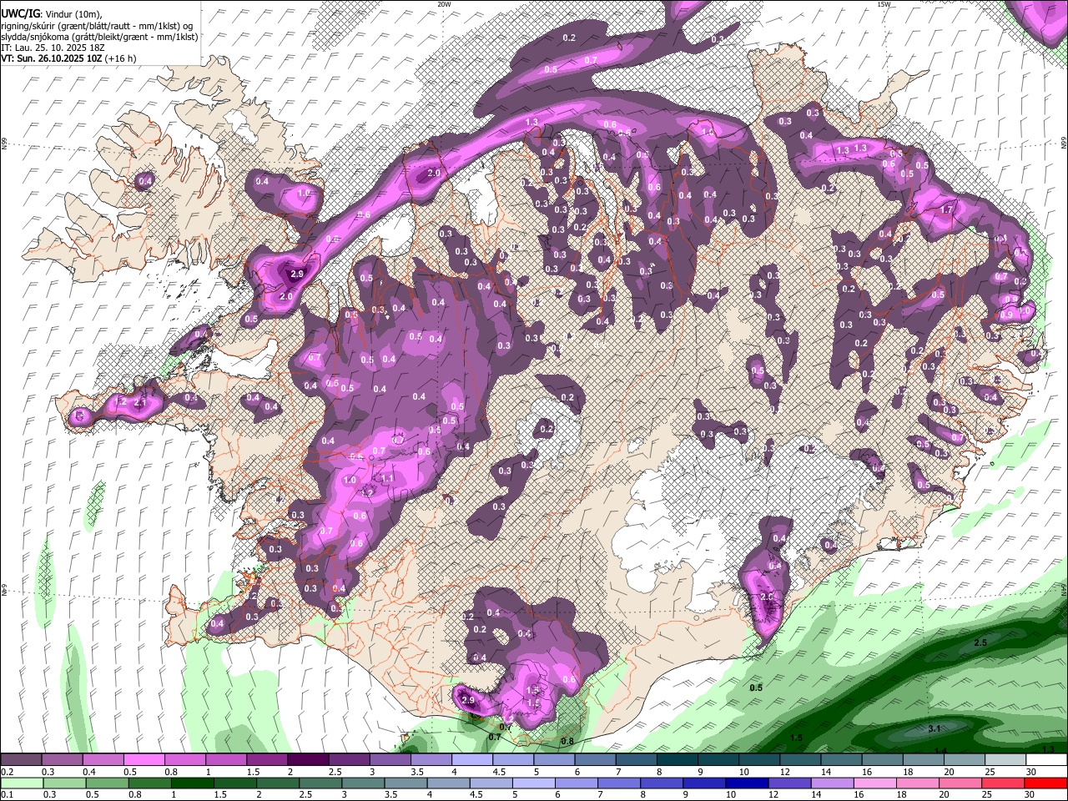The width and height of the screenshot is (1068, 801).
Task: Click the '3.1' value on the map
Action: [x=934, y=728]
